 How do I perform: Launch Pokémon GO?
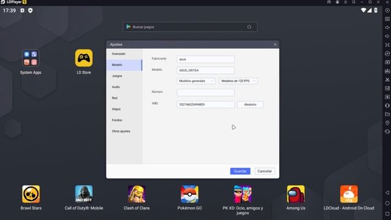point(190,194)
